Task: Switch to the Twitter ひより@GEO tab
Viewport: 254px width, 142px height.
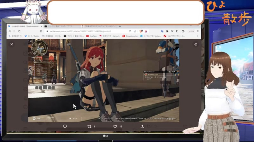Action: (25, 26)
